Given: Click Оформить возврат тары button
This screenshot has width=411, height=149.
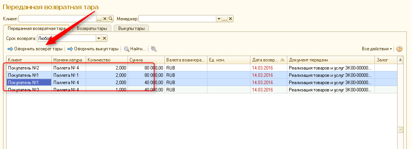Looking at the screenshot, I should 35,49.
